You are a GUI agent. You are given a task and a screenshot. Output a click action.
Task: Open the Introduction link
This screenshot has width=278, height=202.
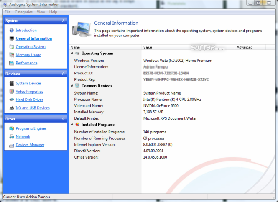(x=26, y=31)
